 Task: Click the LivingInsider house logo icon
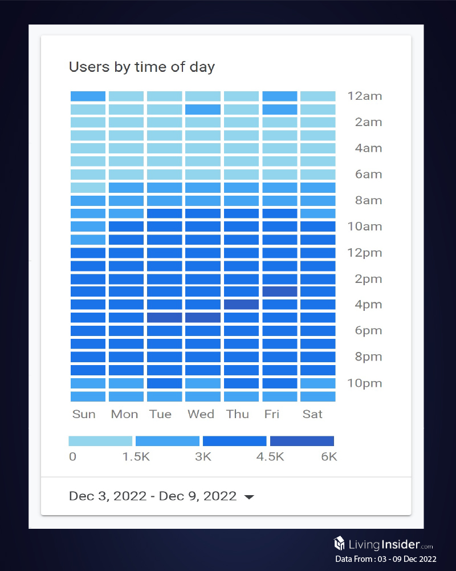339,542
